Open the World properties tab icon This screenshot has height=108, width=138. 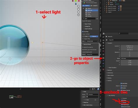(103, 51)
